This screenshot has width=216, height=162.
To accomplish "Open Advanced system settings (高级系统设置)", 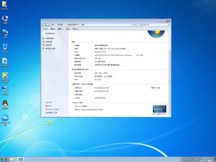I will pyautogui.click(x=50, y=48).
